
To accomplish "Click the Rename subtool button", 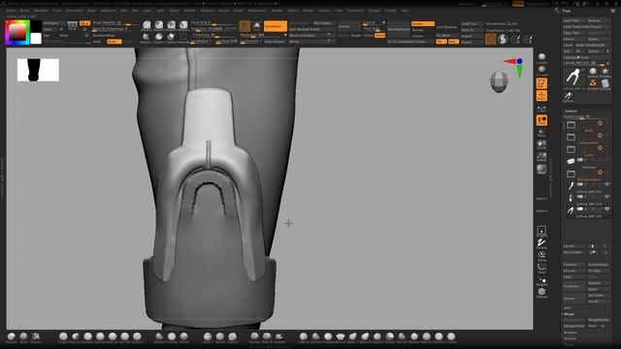I will pyautogui.click(x=573, y=265).
